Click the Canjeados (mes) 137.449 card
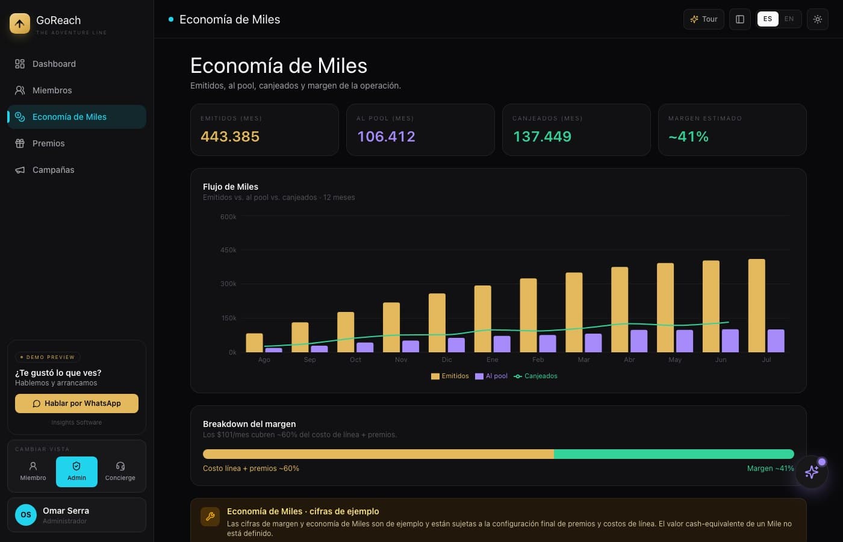The image size is (843, 542). [x=576, y=129]
